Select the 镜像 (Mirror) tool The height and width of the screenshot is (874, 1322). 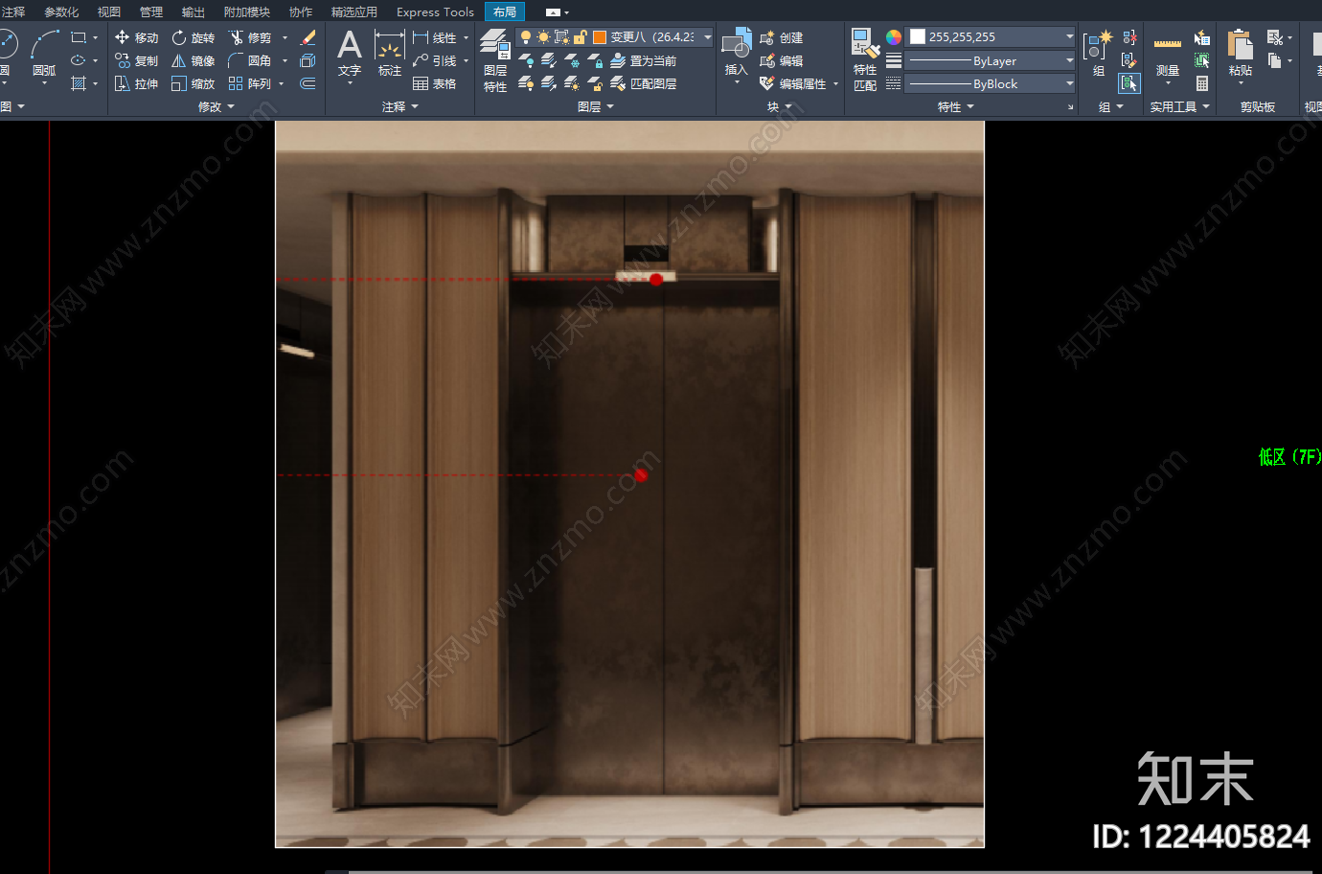(x=193, y=60)
